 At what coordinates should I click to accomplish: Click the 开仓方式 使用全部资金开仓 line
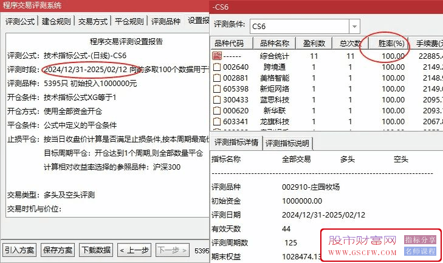[55, 112]
